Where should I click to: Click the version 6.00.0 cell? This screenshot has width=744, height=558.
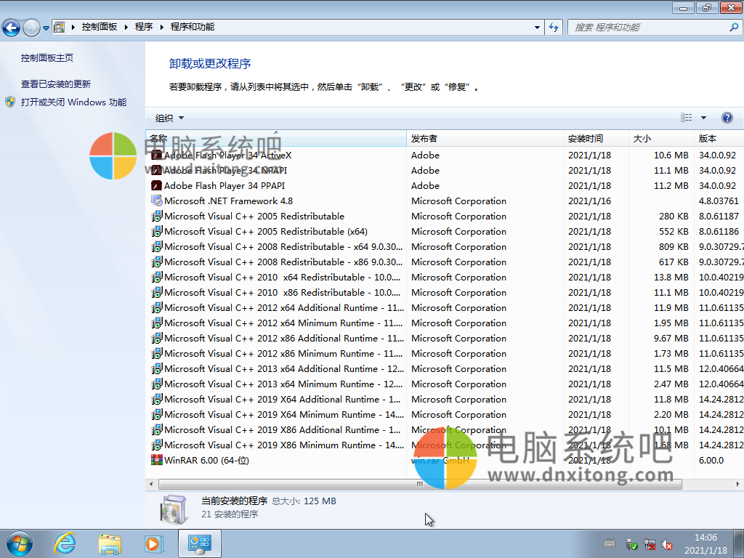coord(711,460)
